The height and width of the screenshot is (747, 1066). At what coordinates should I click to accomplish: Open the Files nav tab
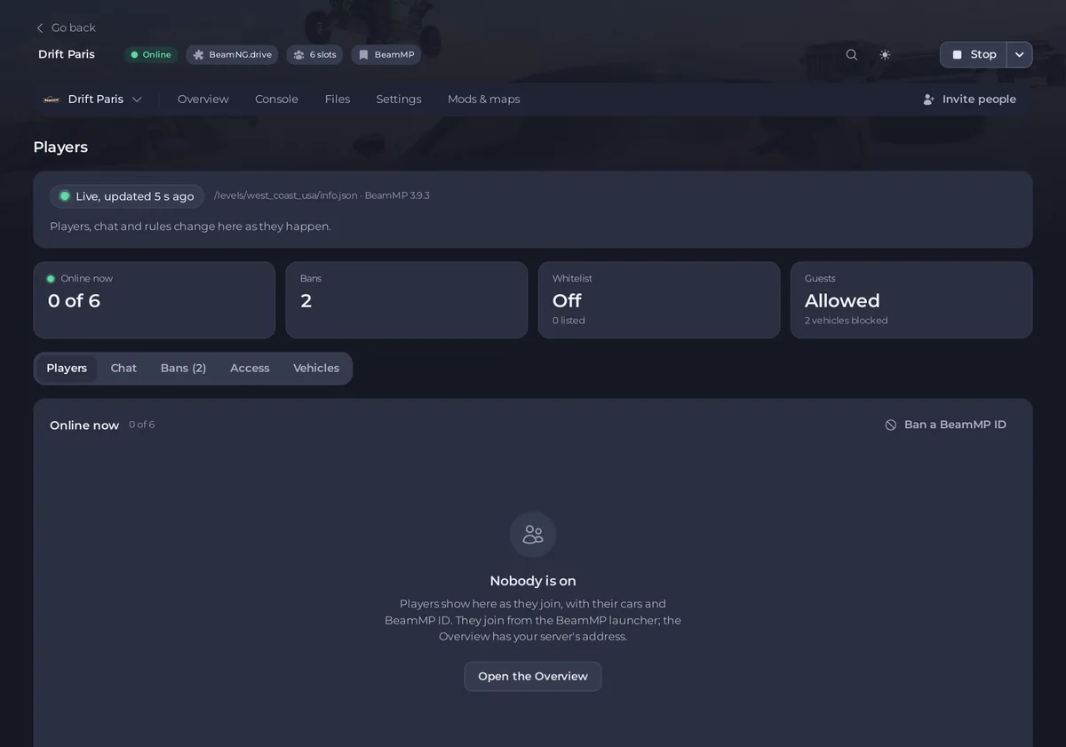coord(338,99)
